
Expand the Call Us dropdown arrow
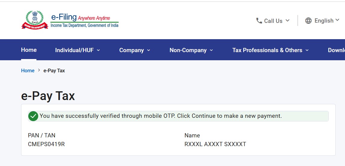pos(287,20)
